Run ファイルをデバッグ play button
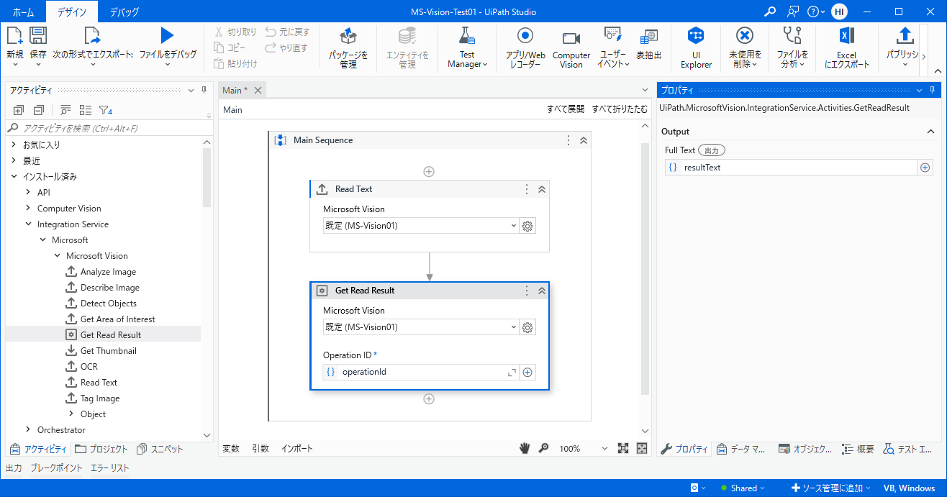The image size is (947, 497). [x=167, y=35]
